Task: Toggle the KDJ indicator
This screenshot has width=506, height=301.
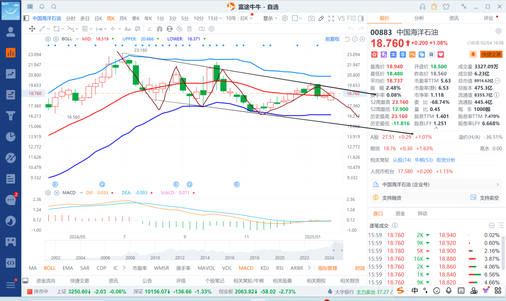Action: coord(264,268)
